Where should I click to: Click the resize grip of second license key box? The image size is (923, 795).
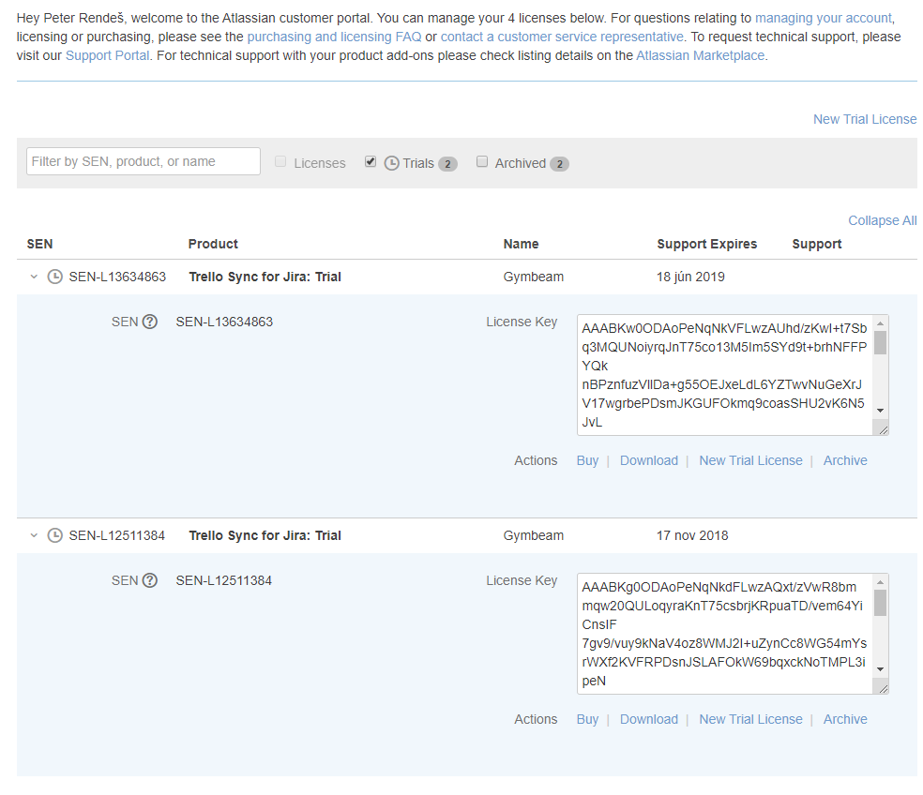(x=883, y=688)
